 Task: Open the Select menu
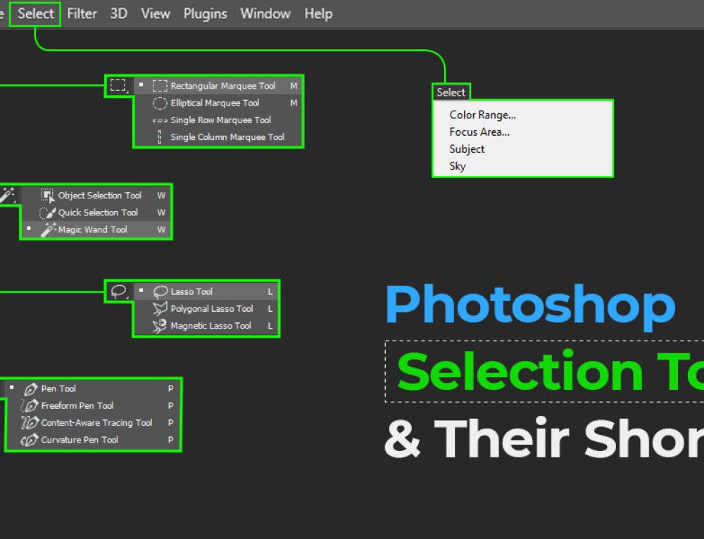[34, 13]
